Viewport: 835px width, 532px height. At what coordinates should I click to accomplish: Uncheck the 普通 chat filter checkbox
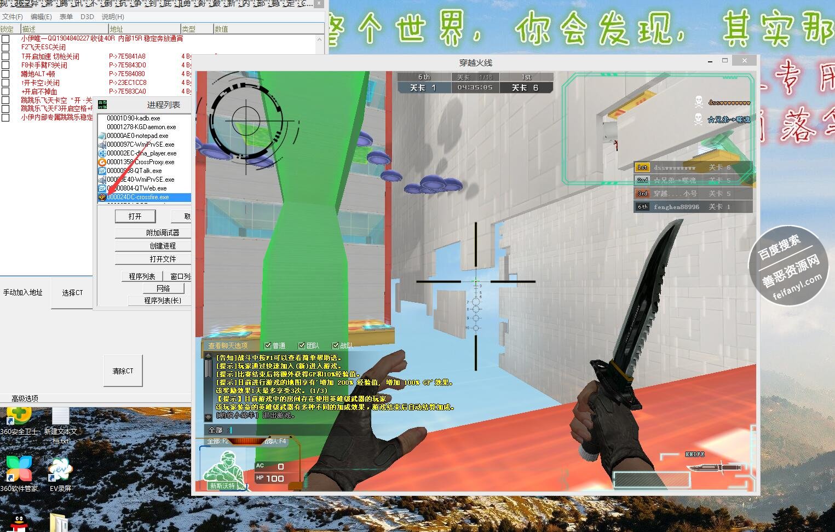(x=268, y=345)
